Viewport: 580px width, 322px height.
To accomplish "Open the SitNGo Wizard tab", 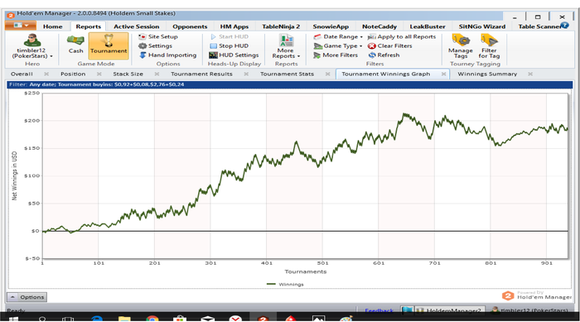I will tap(482, 26).
